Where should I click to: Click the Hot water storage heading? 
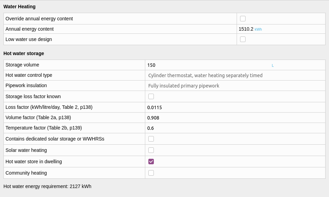pyautogui.click(x=24, y=53)
